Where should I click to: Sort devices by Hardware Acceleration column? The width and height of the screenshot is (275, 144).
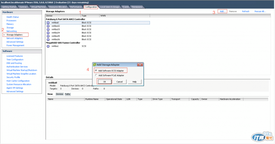[x=231, y=99]
